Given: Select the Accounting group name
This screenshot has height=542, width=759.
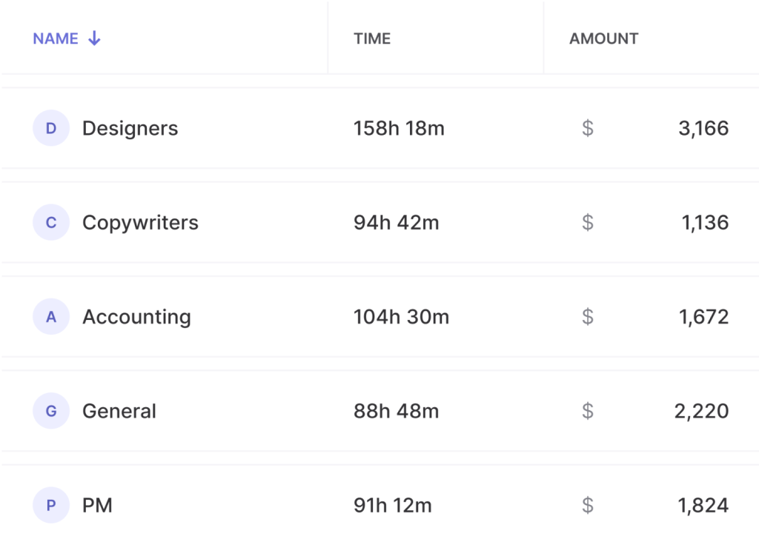Looking at the screenshot, I should point(136,317).
